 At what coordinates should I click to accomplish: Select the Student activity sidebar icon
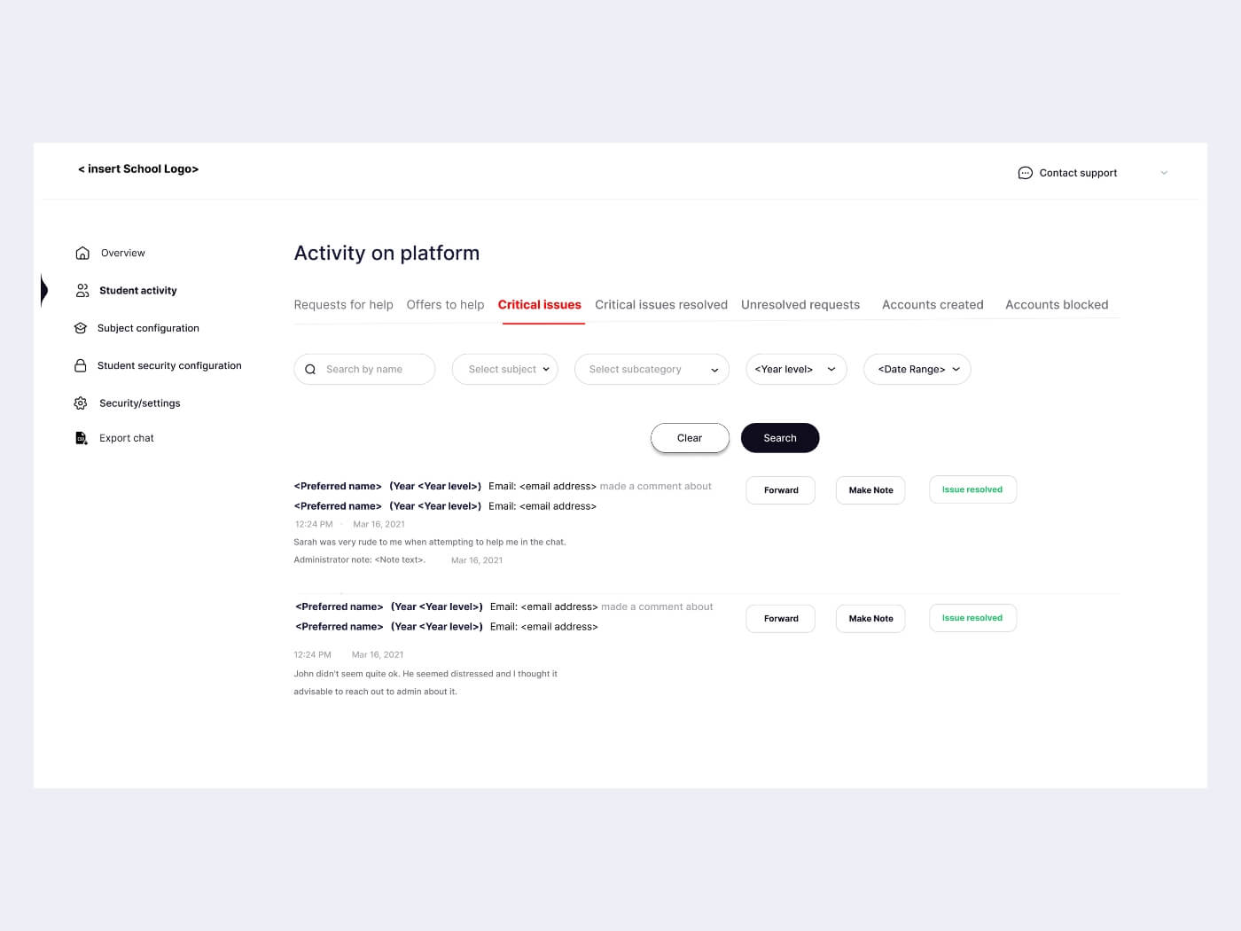coord(81,290)
